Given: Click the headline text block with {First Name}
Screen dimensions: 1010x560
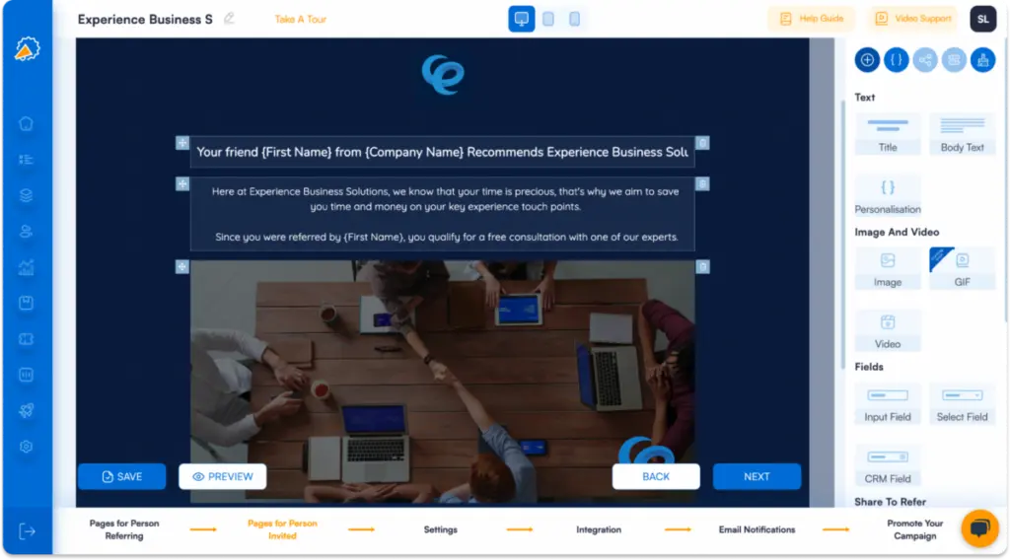Looking at the screenshot, I should [442, 152].
